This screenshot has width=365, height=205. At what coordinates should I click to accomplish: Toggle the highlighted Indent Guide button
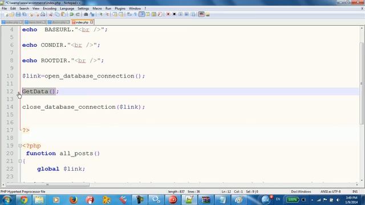[141, 14]
